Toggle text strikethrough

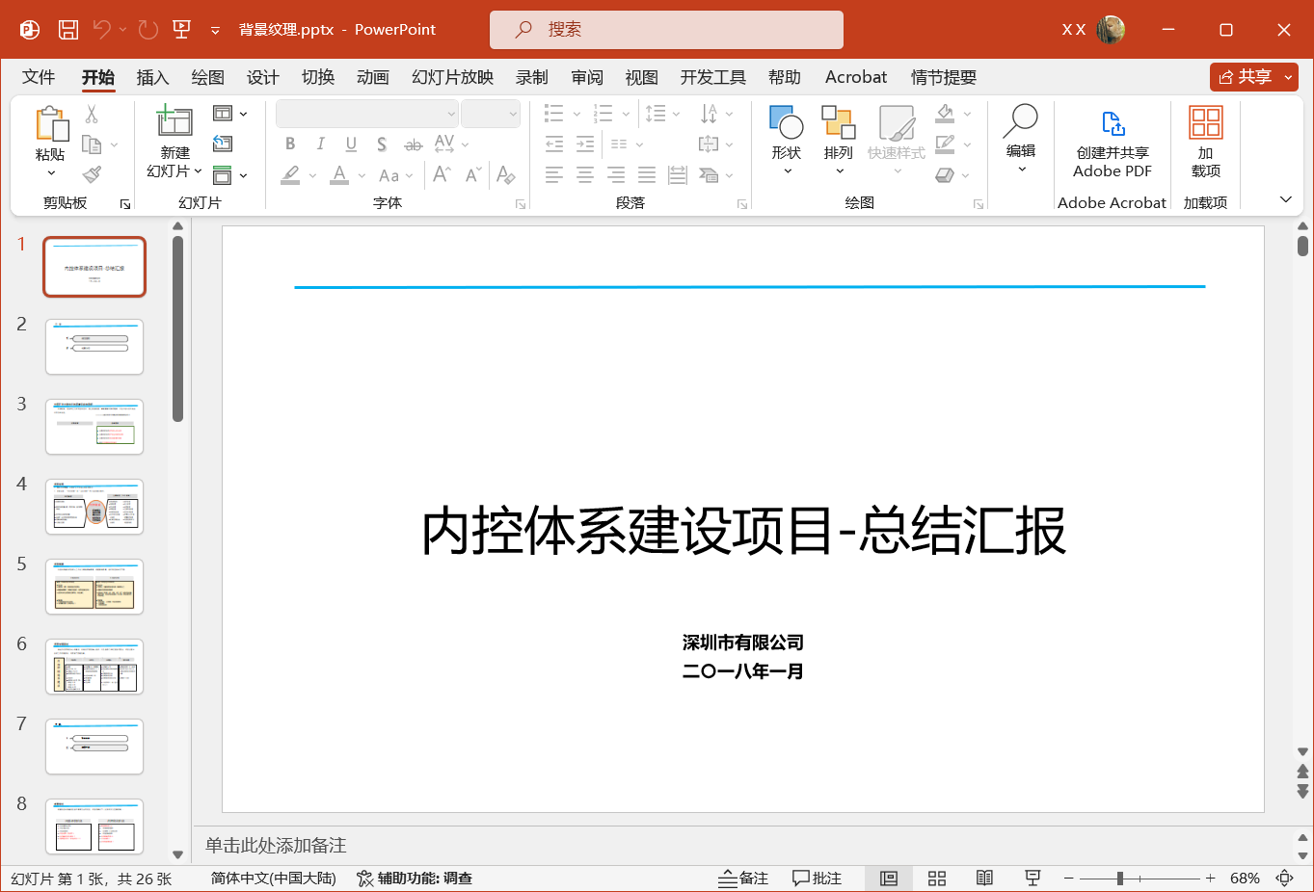pyautogui.click(x=412, y=144)
